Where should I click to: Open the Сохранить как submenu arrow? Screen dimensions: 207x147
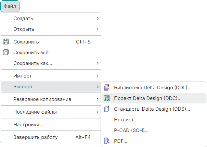click(97, 63)
